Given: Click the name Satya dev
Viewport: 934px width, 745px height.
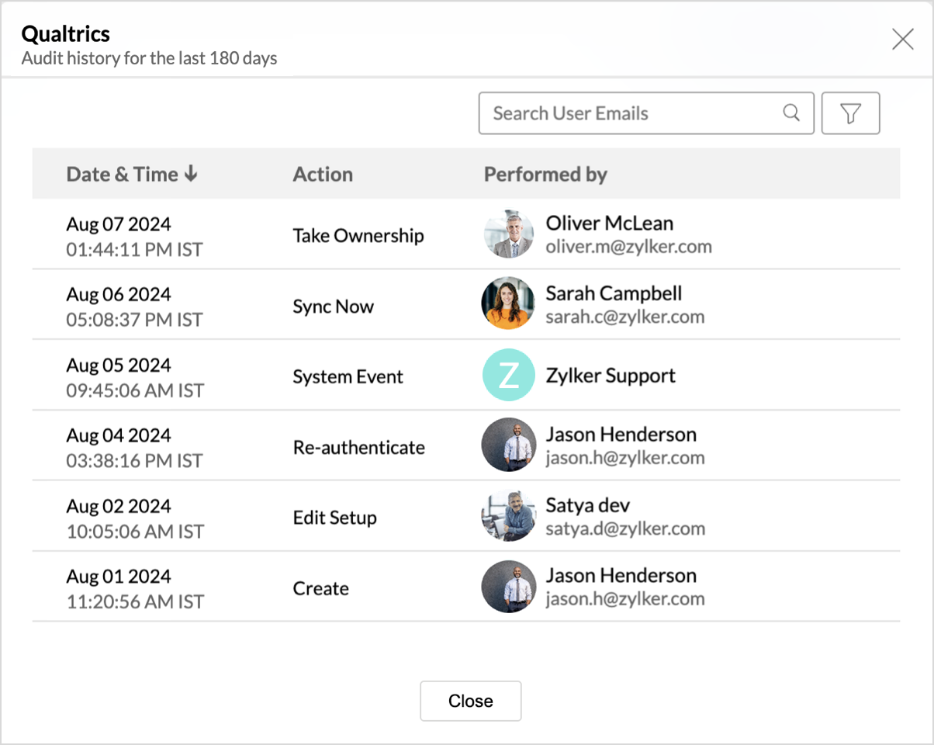Looking at the screenshot, I should point(588,505).
